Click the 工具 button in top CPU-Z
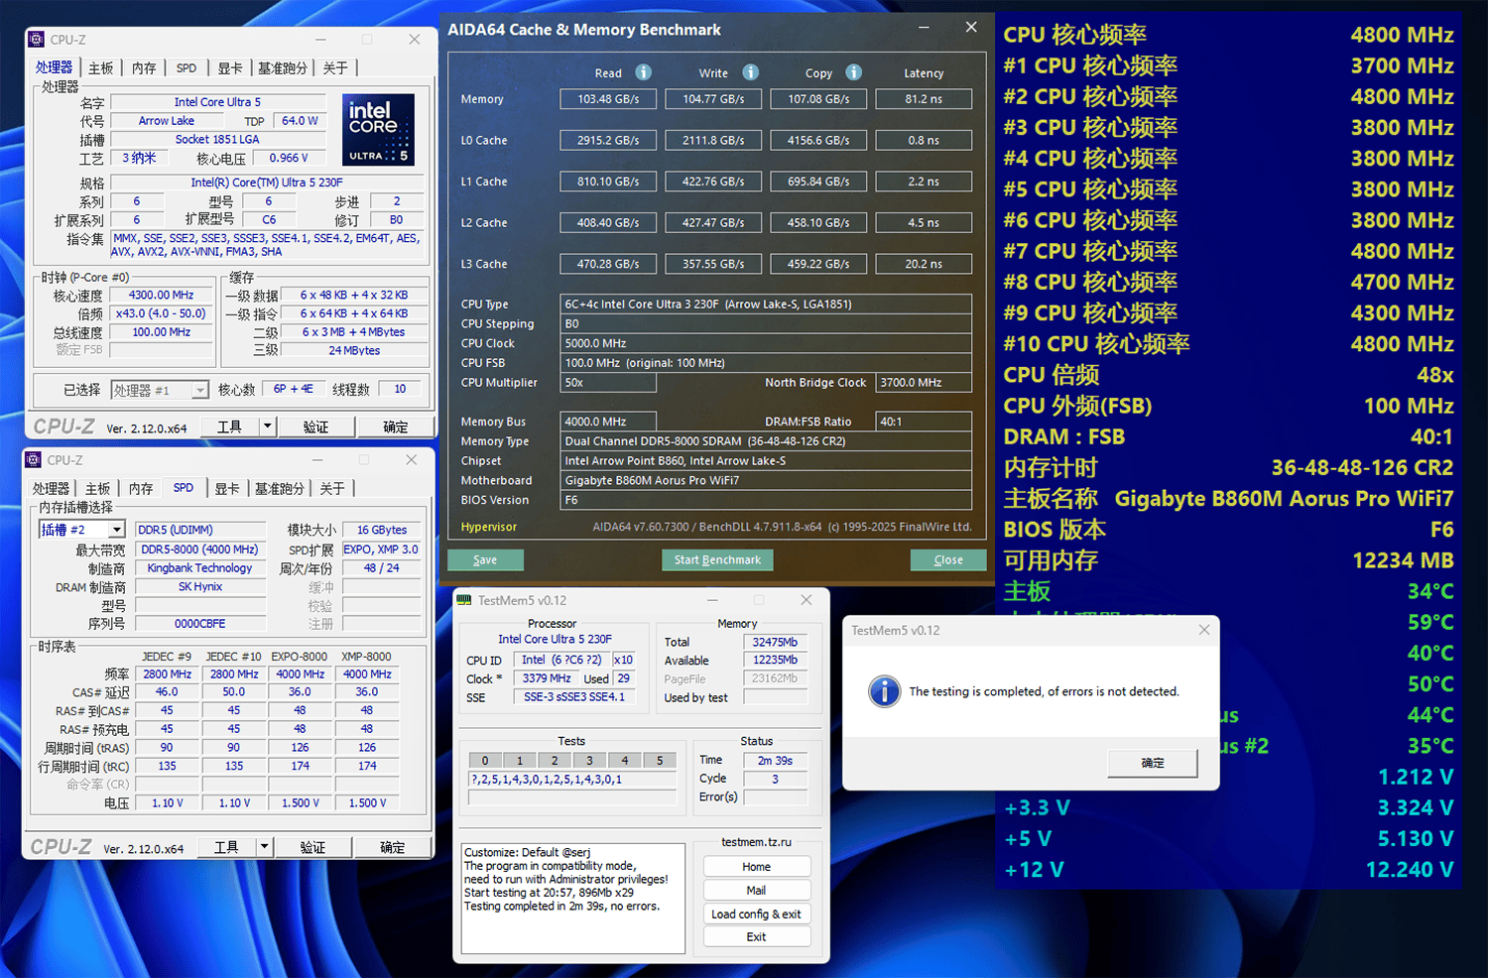Image resolution: width=1488 pixels, height=978 pixels. [229, 427]
